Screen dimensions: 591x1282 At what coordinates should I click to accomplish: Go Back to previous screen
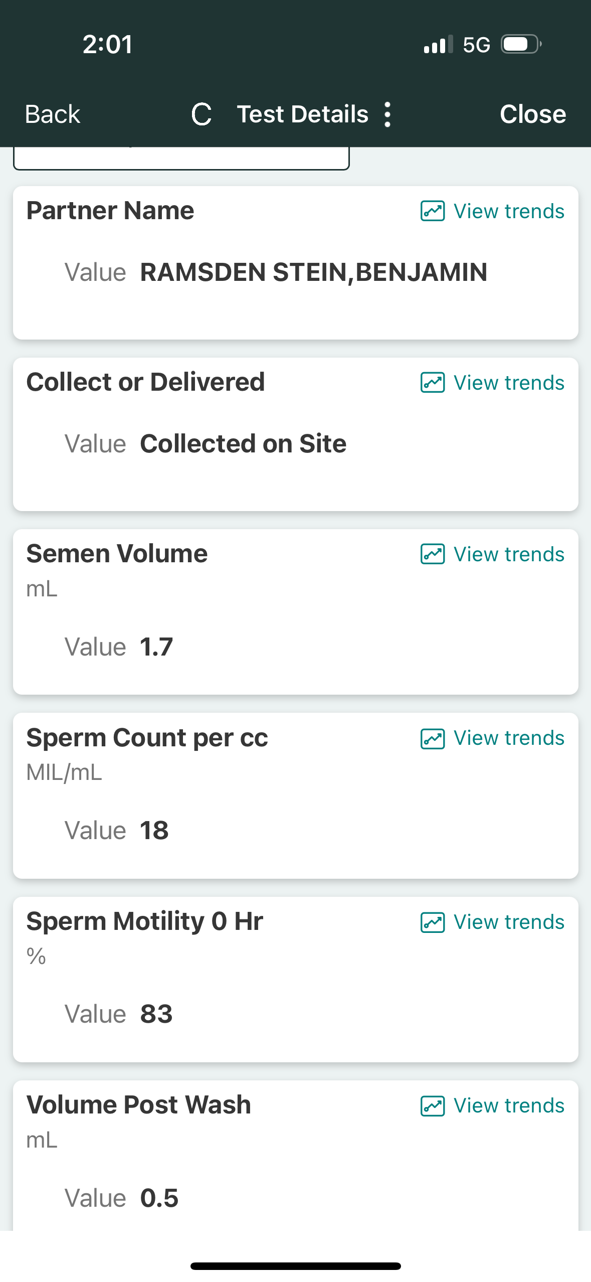tap(53, 114)
